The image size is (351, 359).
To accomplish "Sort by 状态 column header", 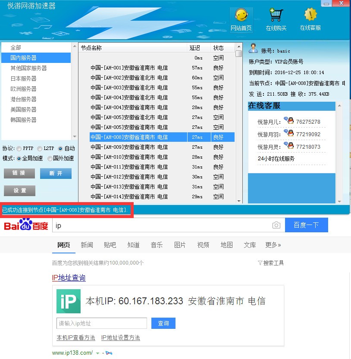I will point(223,48).
